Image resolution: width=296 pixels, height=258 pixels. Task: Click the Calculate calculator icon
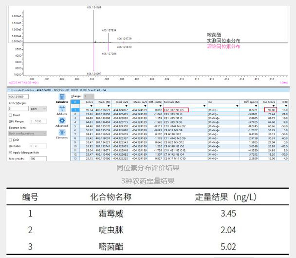(62, 97)
